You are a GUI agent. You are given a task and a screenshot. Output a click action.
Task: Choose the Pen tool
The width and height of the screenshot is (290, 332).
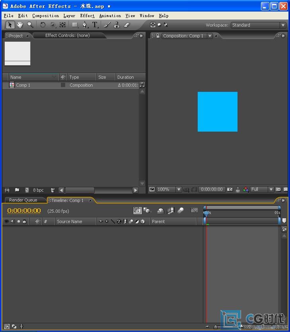click(85, 25)
